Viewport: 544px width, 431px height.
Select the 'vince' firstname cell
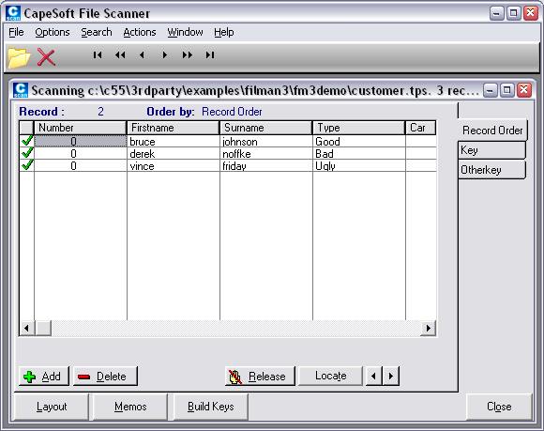(x=174, y=165)
